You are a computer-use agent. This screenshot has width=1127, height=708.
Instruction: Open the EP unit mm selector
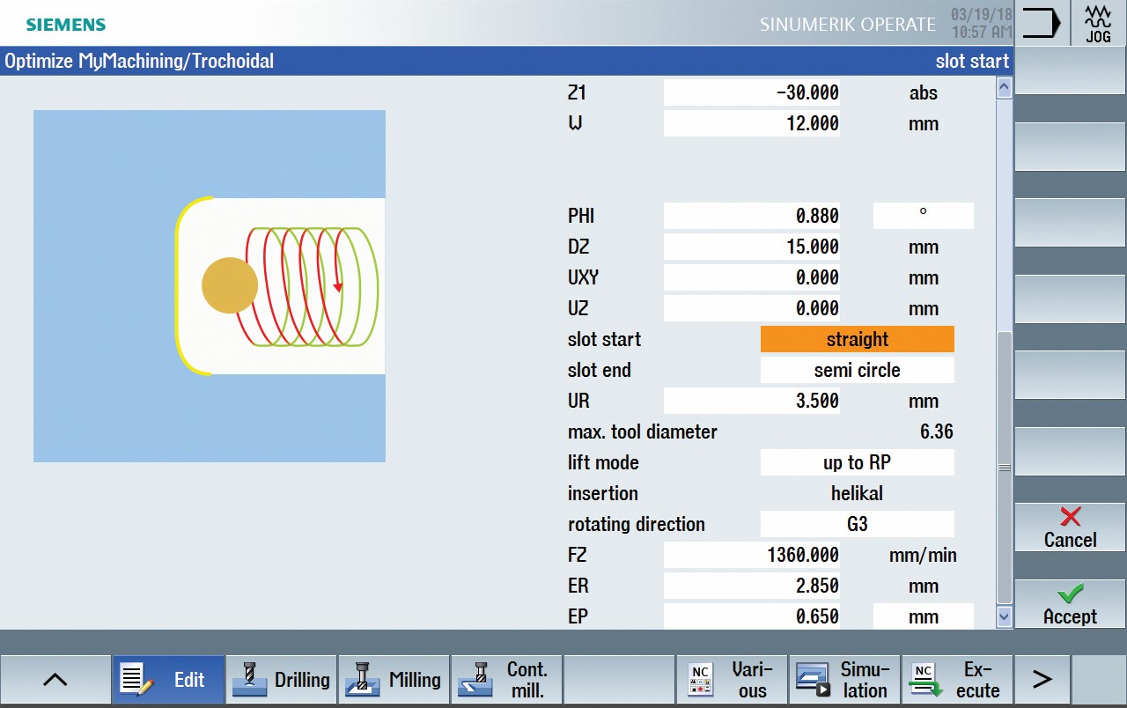(923, 617)
